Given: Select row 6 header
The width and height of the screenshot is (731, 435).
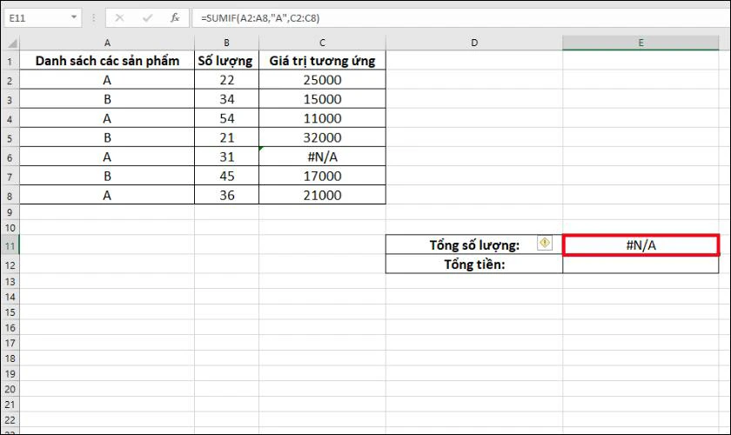Looking at the screenshot, I should click(10, 157).
